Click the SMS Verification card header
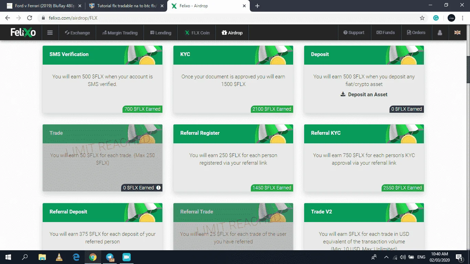The width and height of the screenshot is (470, 264). tap(103, 55)
